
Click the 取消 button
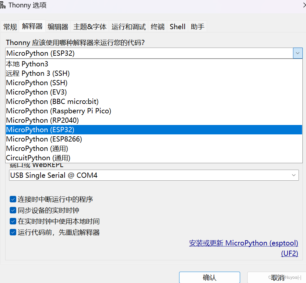(x=277, y=277)
